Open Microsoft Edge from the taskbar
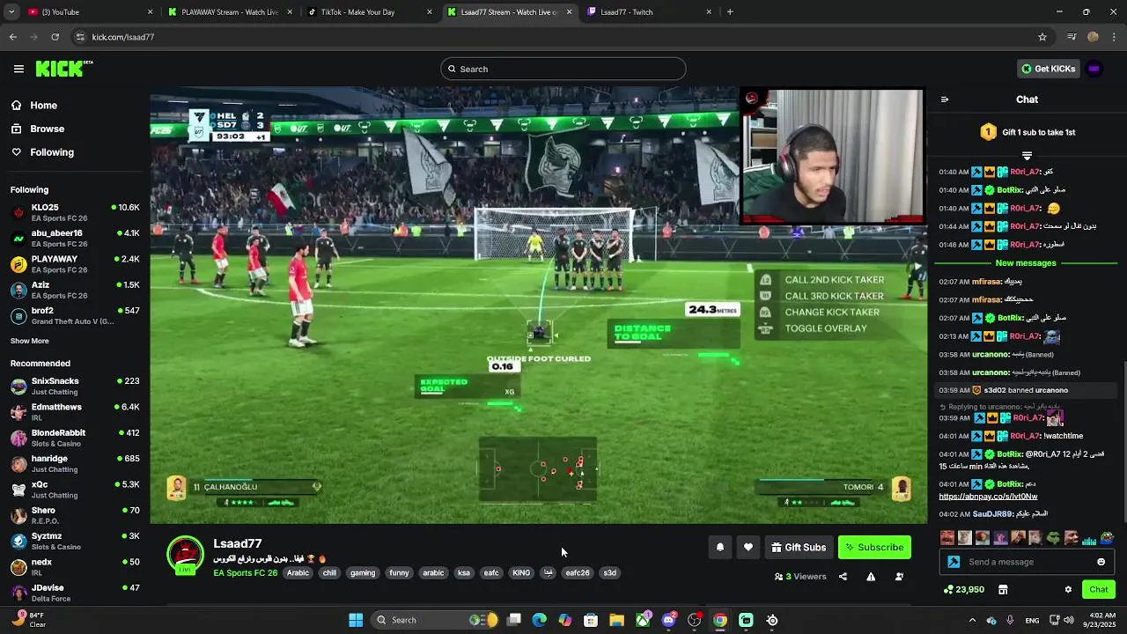This screenshot has width=1127, height=634. tap(540, 620)
